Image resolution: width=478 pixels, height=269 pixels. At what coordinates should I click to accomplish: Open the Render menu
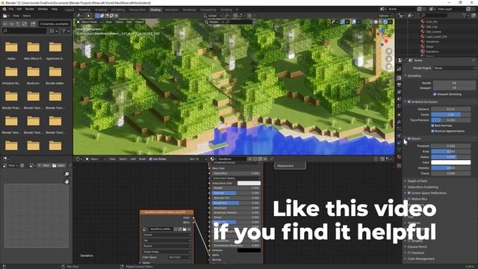(30, 9)
